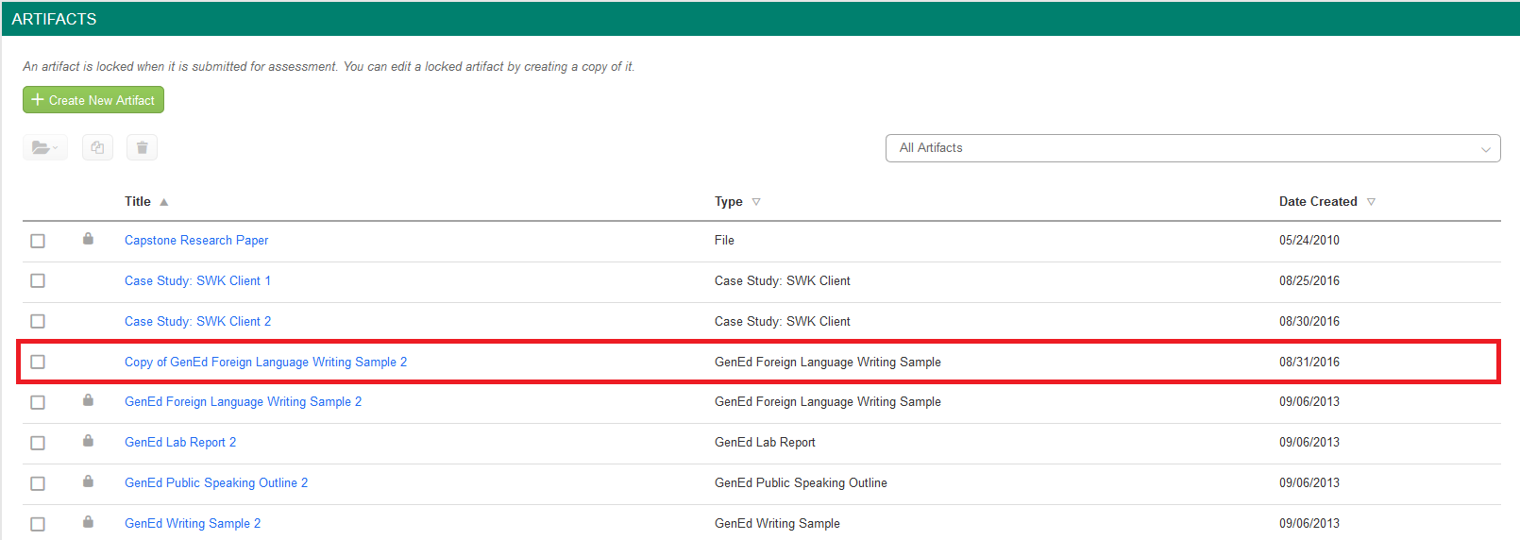
Task: Click lock icon beside GenEd Foreign Language Writing Sample 2
Action: pos(88,400)
